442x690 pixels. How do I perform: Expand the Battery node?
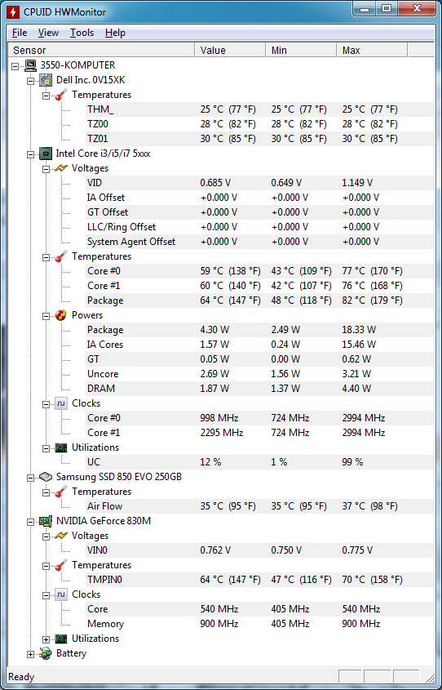point(30,654)
